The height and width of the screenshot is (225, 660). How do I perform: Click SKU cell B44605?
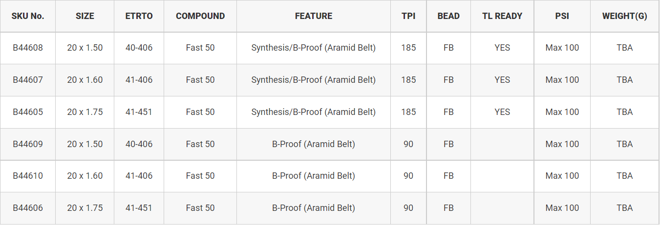[x=28, y=112]
